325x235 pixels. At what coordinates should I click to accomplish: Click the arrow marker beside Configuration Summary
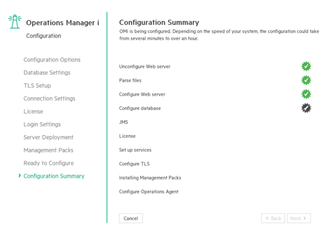click(x=20, y=176)
